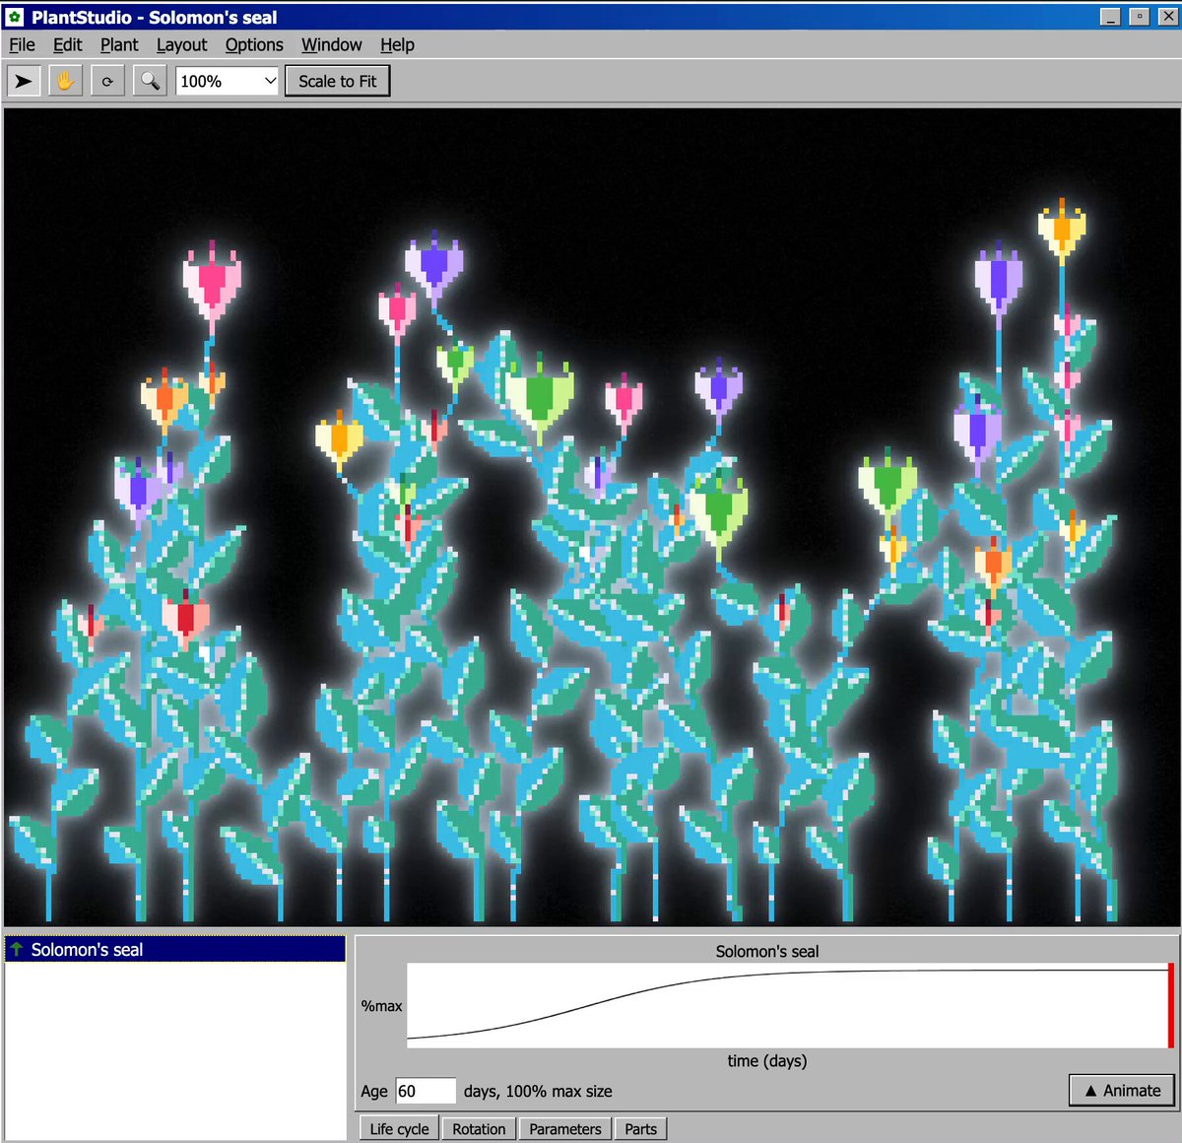
Task: Switch to the Rotation tab
Action: coord(479,1129)
